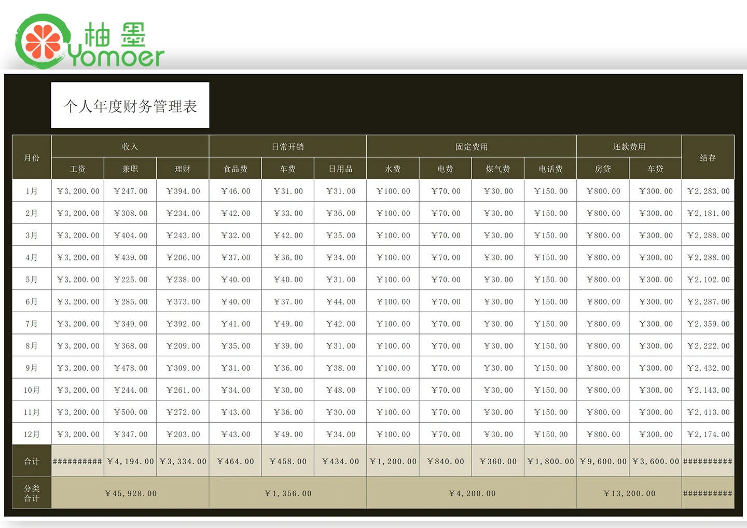The image size is (747, 528).
Task: Click the 月份 header cell
Action: 32,158
